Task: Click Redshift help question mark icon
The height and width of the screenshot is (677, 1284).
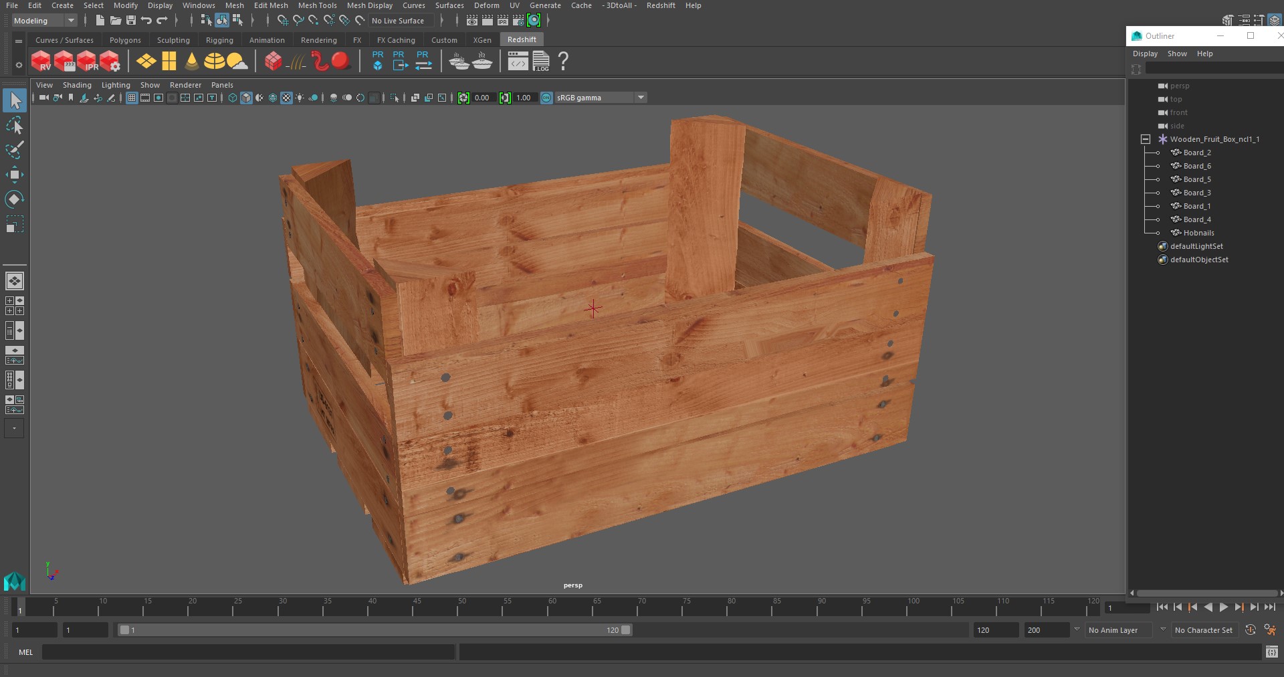Action: click(x=564, y=62)
